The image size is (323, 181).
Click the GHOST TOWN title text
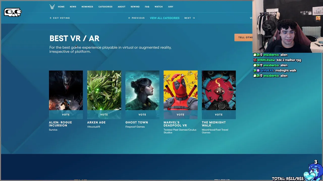pyautogui.click(x=137, y=122)
